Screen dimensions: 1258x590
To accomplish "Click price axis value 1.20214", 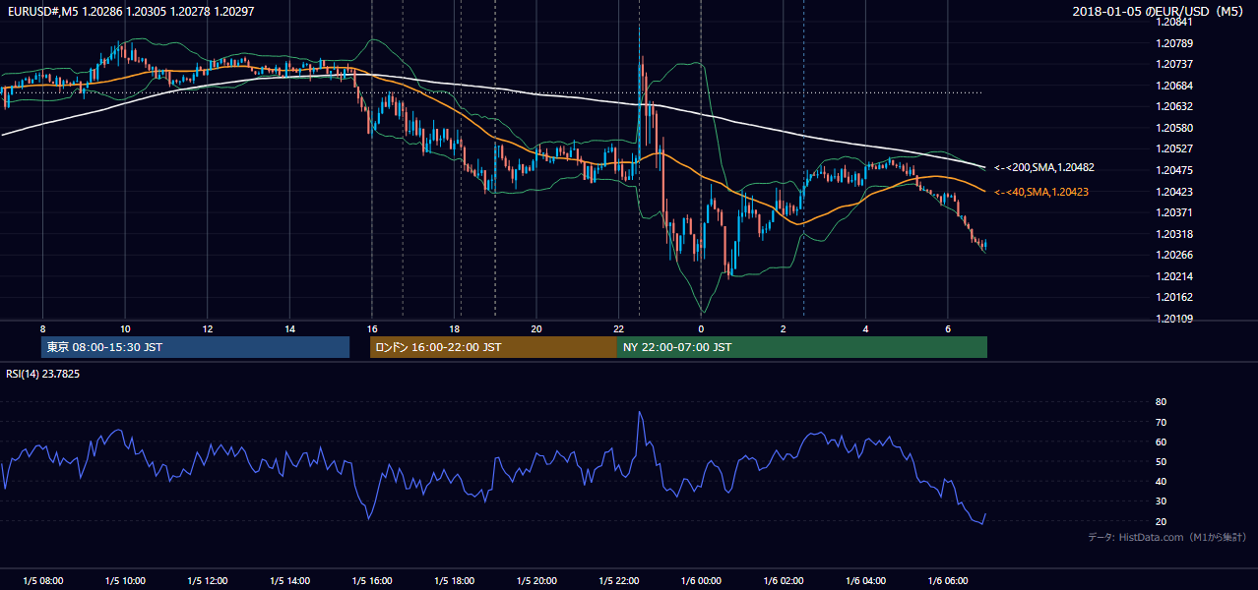I will 1173,276.
